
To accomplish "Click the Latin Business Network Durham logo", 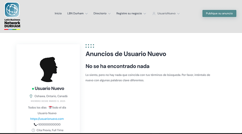I will coord(12,16).
